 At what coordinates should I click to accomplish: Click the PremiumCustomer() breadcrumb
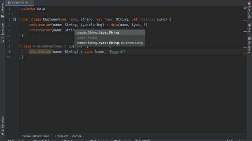click(x=69, y=136)
